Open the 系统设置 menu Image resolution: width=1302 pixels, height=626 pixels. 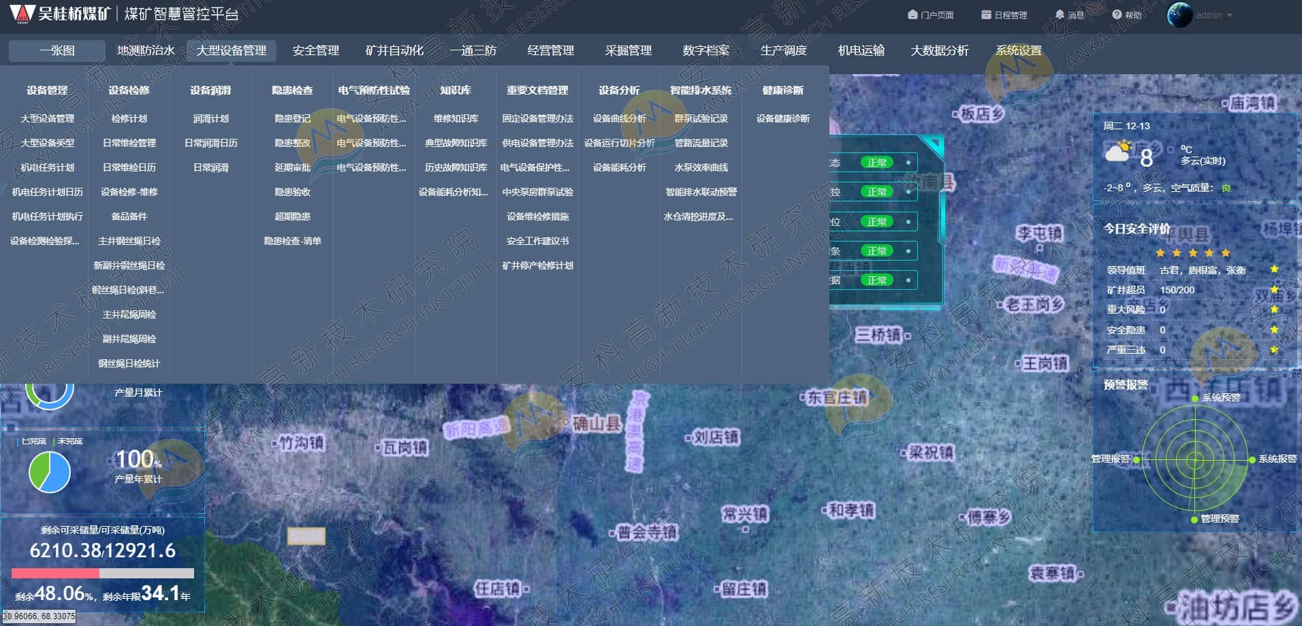click(x=1019, y=50)
